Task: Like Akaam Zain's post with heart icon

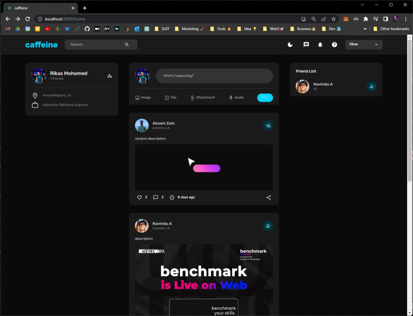Action: pyautogui.click(x=139, y=197)
